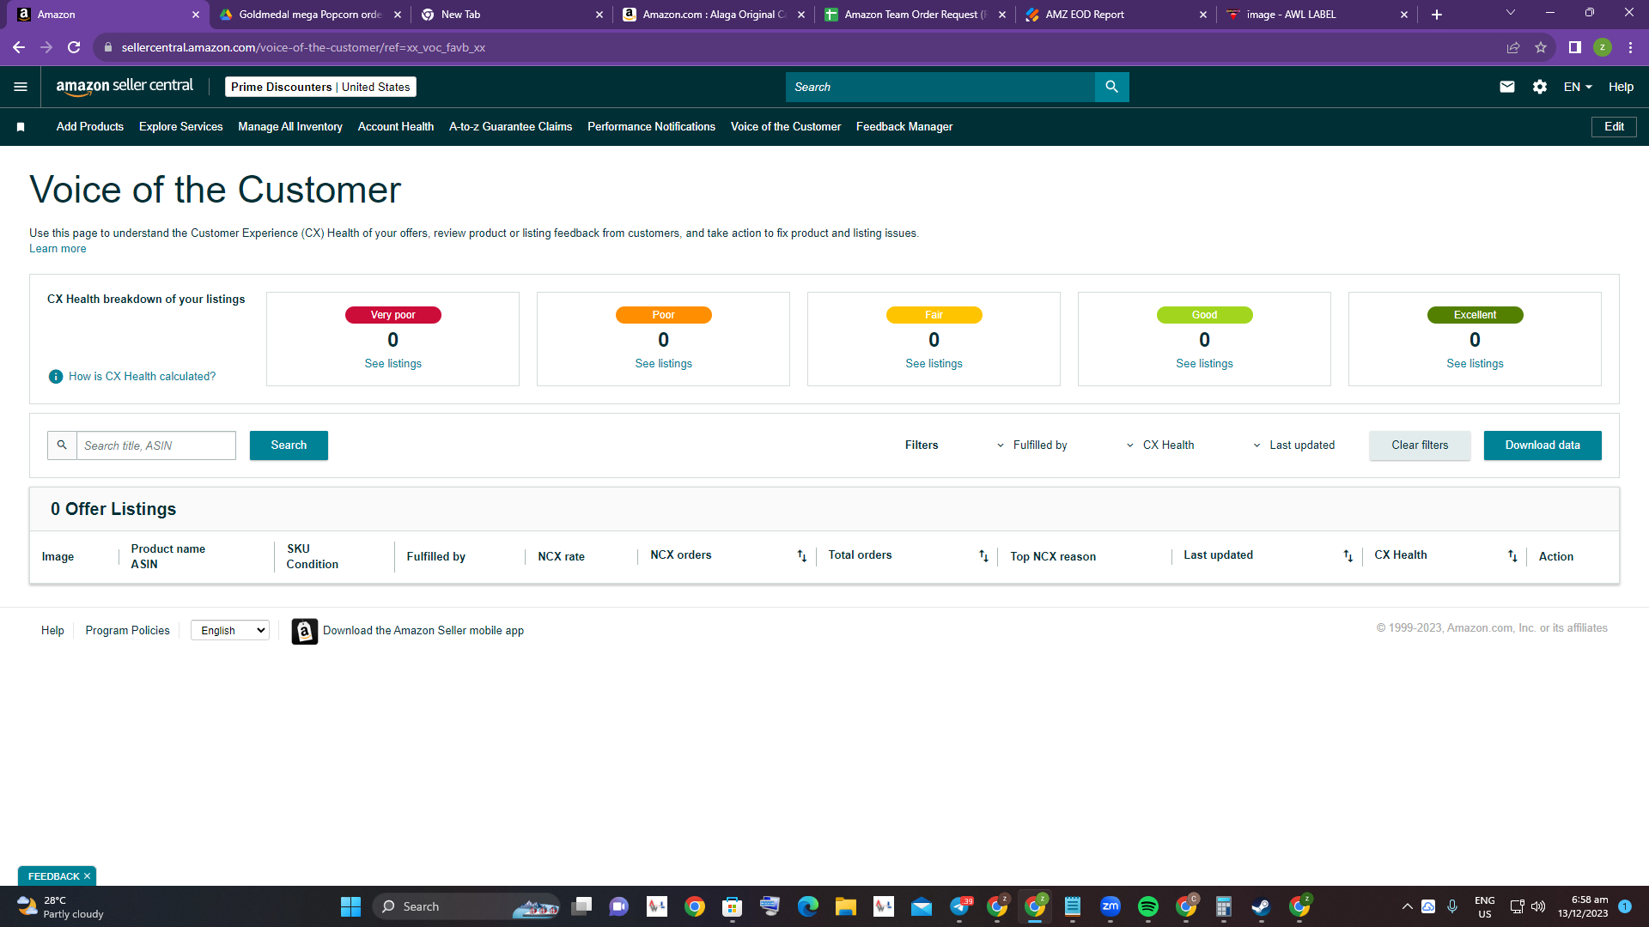Reload the page using browser refresh
This screenshot has width=1649, height=927.
[x=74, y=47]
